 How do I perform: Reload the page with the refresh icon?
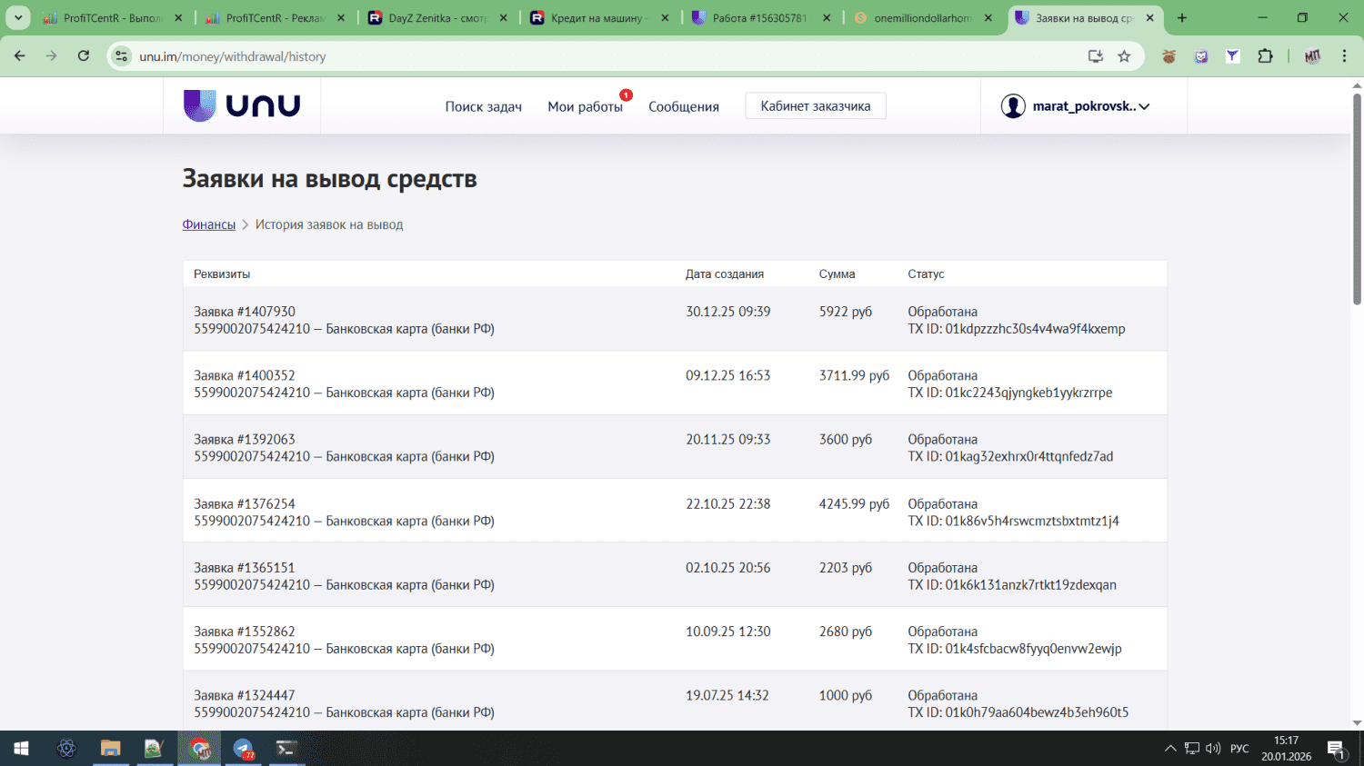(x=84, y=56)
